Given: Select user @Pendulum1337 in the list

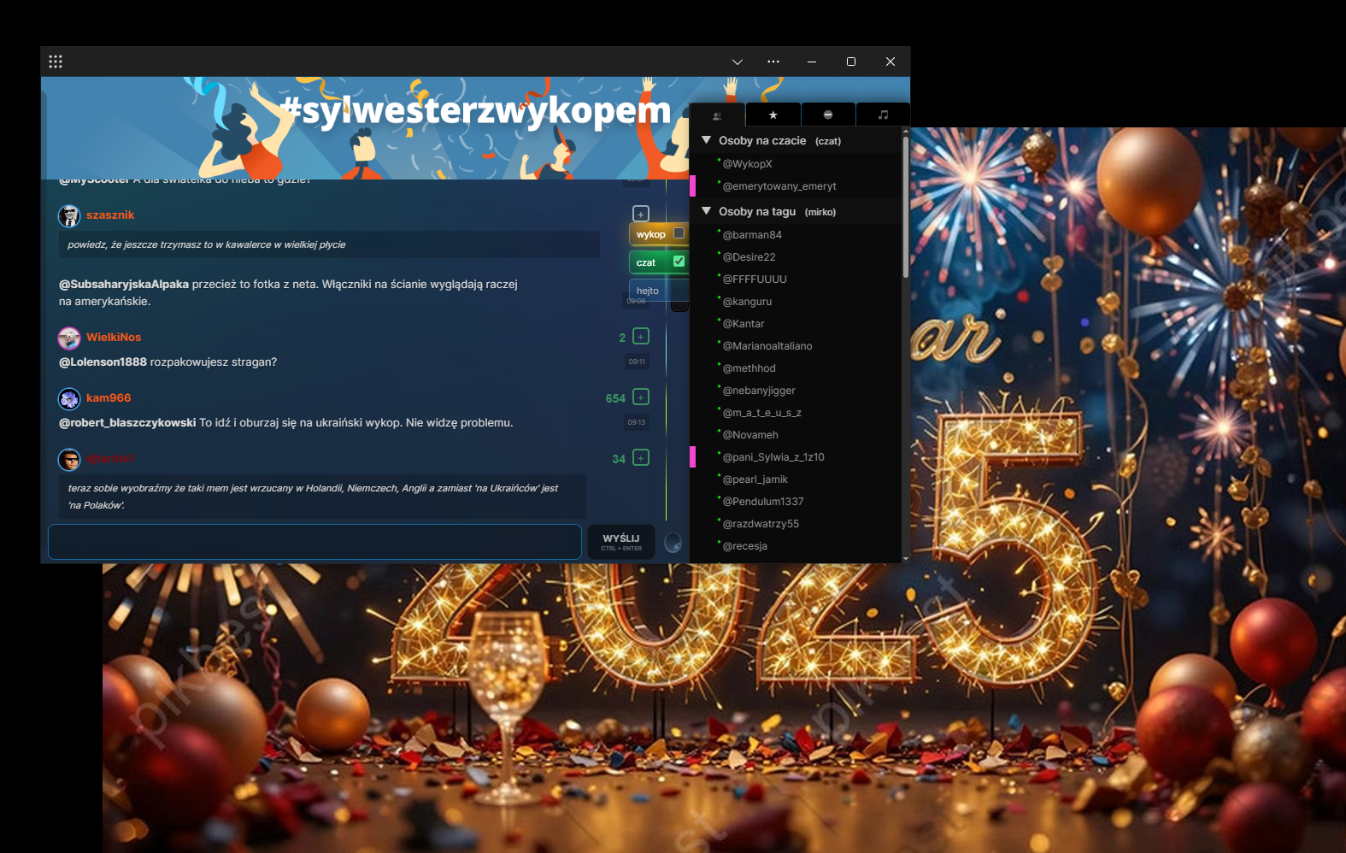Looking at the screenshot, I should 763,502.
